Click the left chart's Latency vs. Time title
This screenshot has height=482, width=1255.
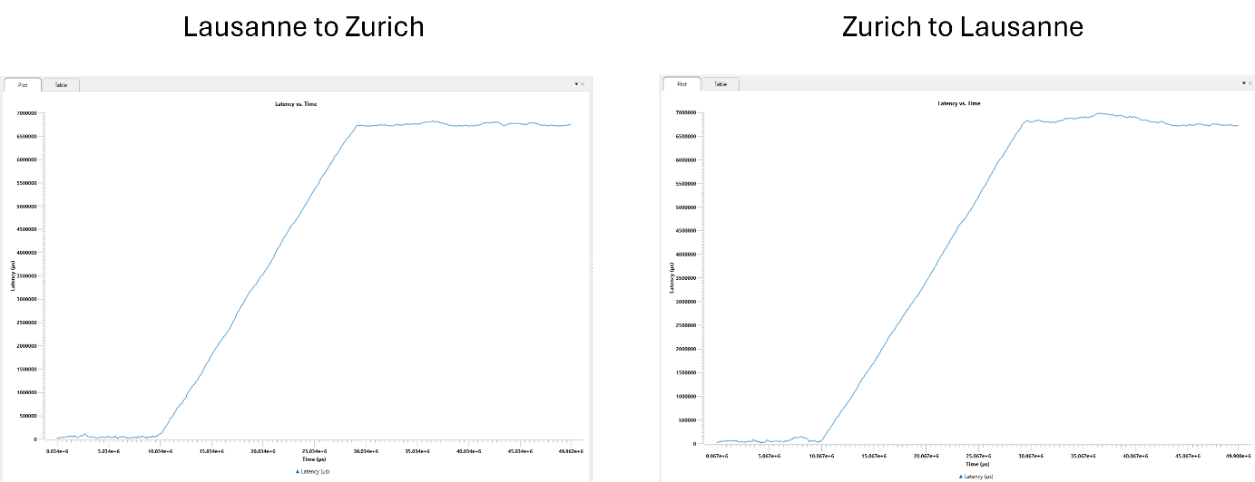(296, 104)
